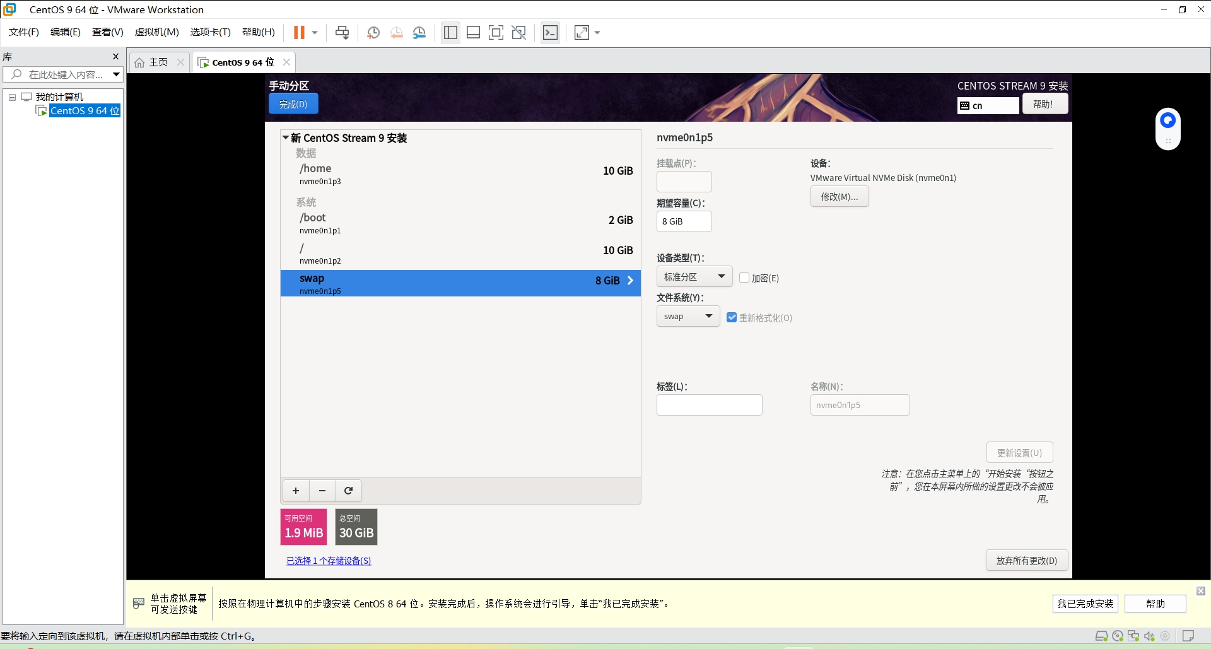This screenshot has width=1211, height=649.
Task: Revert to the previous snapshot
Action: 396,32
